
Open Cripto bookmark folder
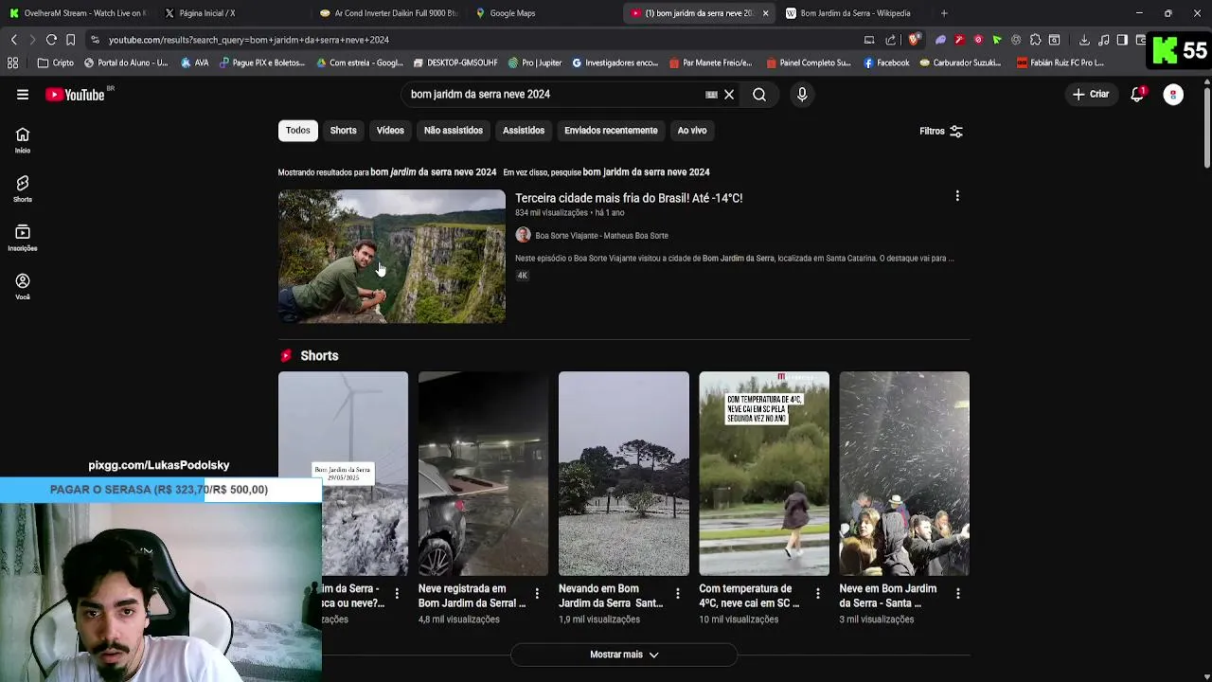click(x=56, y=63)
